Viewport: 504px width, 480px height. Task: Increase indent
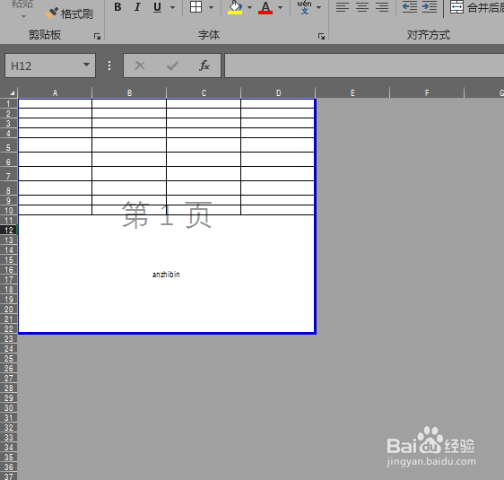pos(430,7)
